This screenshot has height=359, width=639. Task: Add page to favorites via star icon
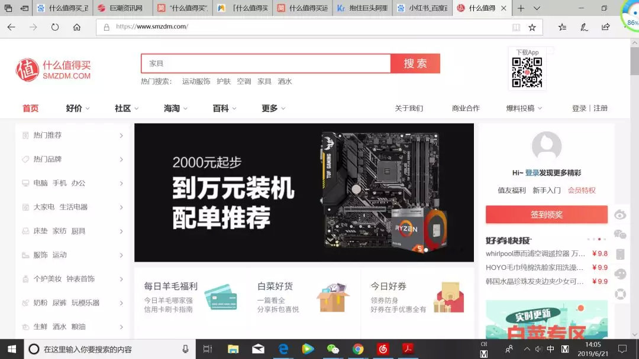click(x=532, y=27)
